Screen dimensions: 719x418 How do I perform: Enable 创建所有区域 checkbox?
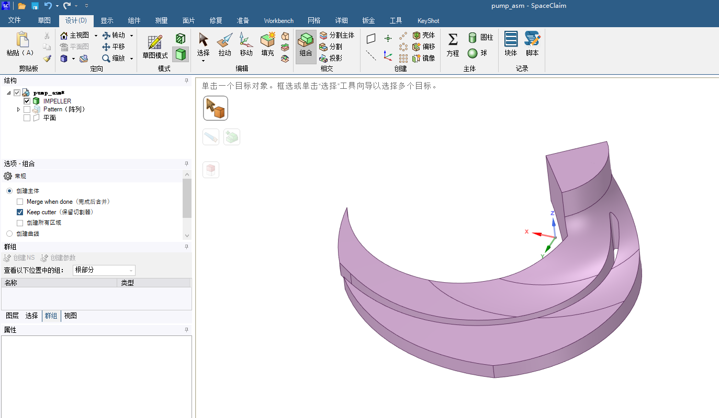[20, 223]
